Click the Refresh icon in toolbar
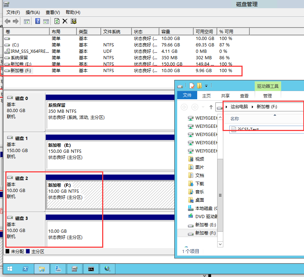This screenshot has width=304, height=277. [x=57, y=21]
